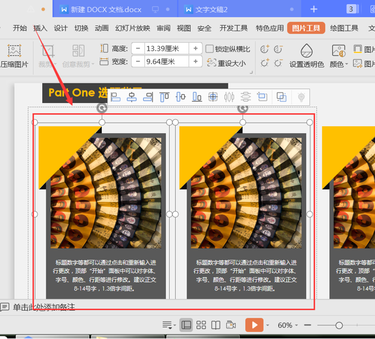Switch to 文字文稿2 document tab
Viewport: 375px width, 339px height.
coord(239,9)
